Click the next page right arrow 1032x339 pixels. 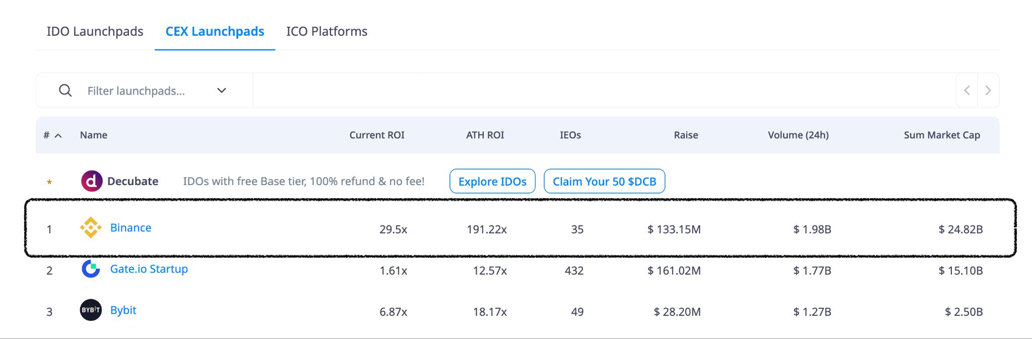[988, 91]
